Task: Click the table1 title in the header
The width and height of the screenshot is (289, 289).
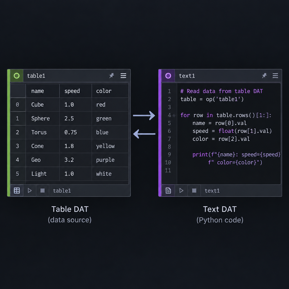Action: tap(36, 76)
